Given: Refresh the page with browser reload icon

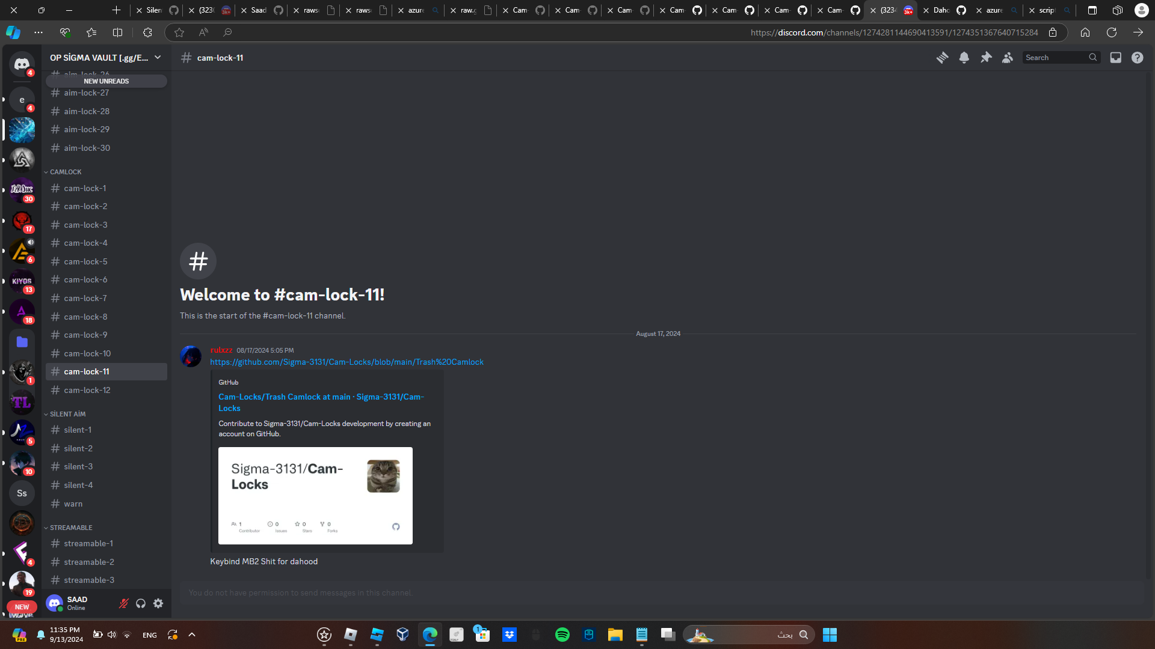Looking at the screenshot, I should point(1111,32).
